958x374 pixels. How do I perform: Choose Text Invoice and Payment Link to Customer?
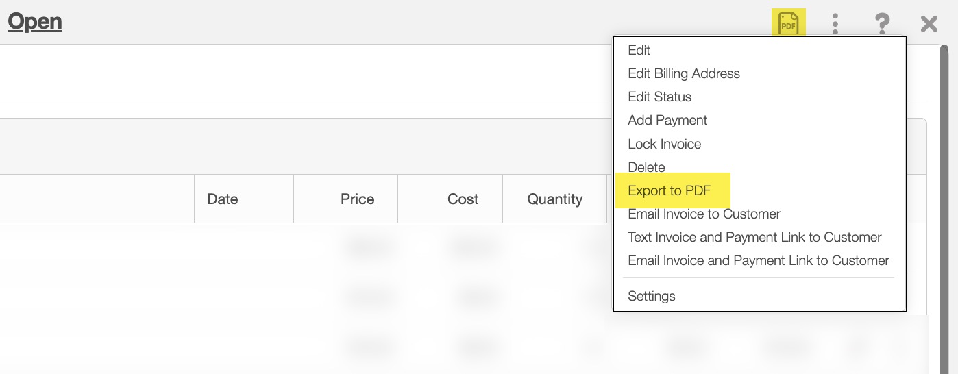pos(754,237)
